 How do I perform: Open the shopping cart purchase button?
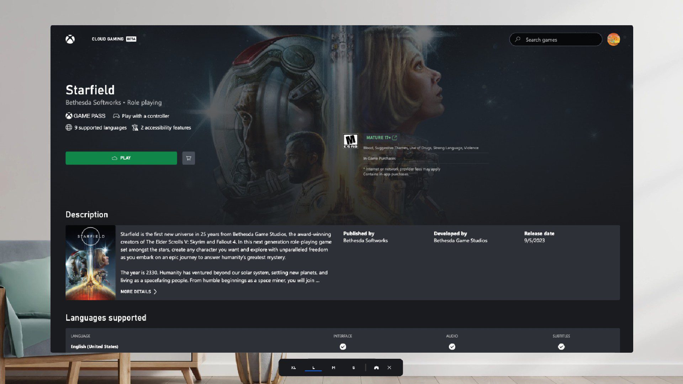(x=189, y=158)
